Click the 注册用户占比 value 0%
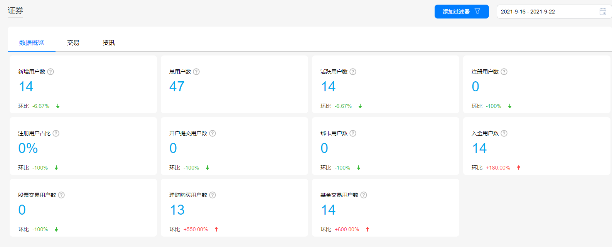Screen dimensions: 612x247 28,148
